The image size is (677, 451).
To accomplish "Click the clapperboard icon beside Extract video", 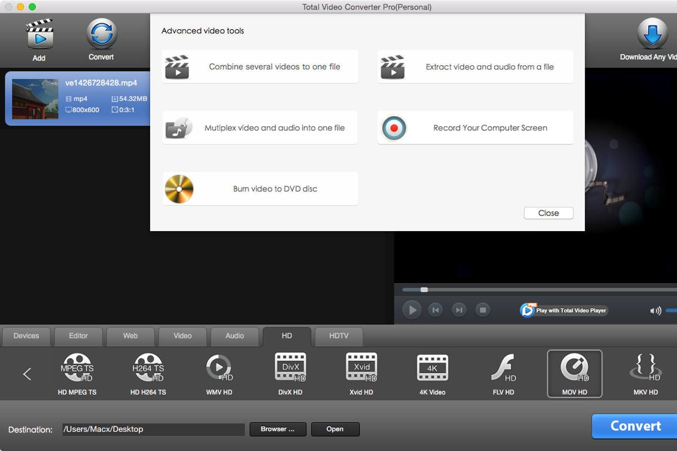I will point(393,67).
